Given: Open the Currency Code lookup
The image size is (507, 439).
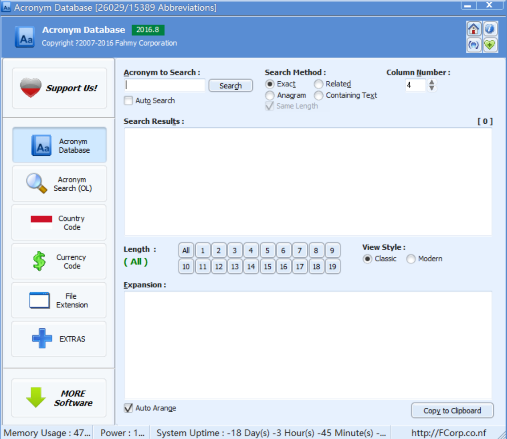Looking at the screenshot, I should [59, 261].
